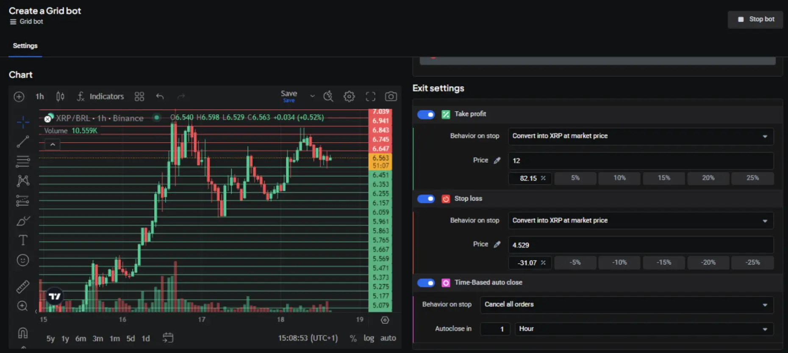The height and width of the screenshot is (353, 788).
Task: Select the brush drawing tool
Action: (23, 221)
